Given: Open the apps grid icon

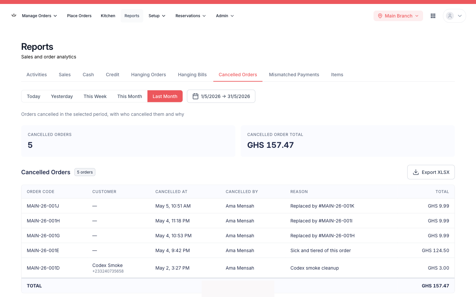Looking at the screenshot, I should pos(433,16).
